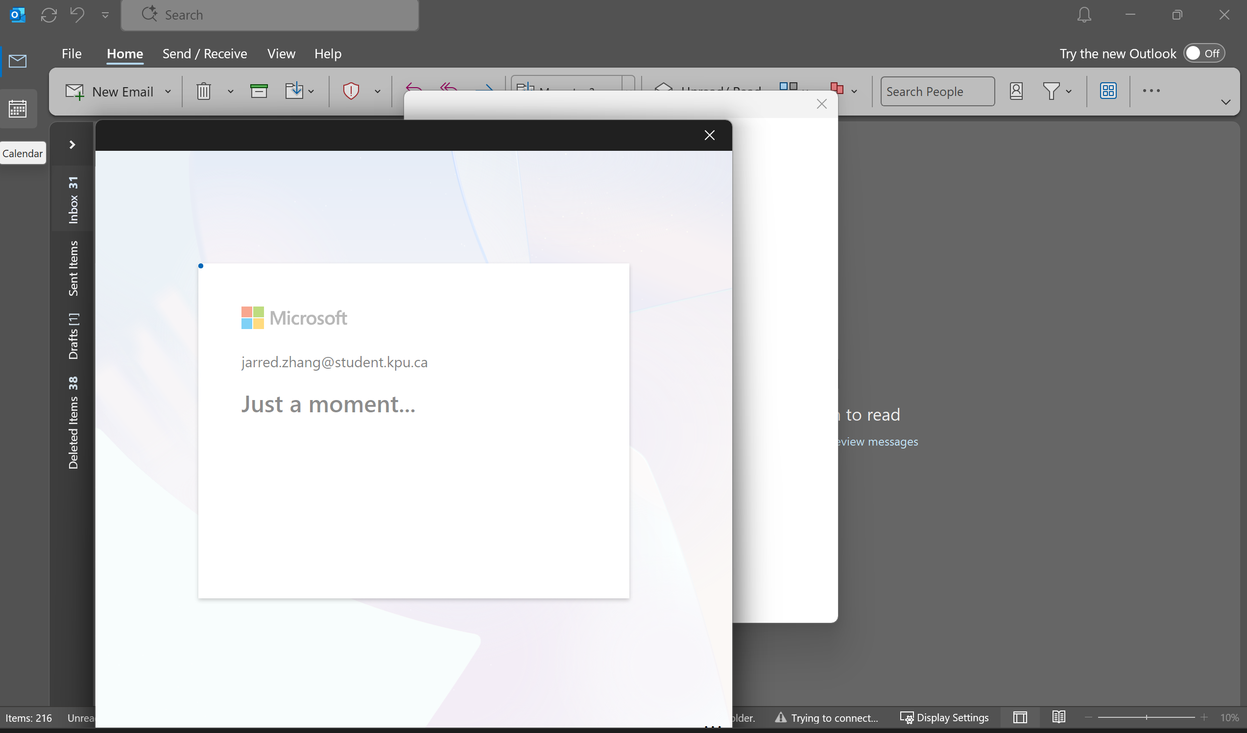Open the Calendar module icon

point(18,108)
